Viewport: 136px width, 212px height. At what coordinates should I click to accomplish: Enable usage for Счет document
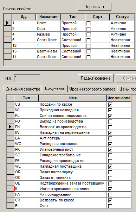click(x=110, y=206)
